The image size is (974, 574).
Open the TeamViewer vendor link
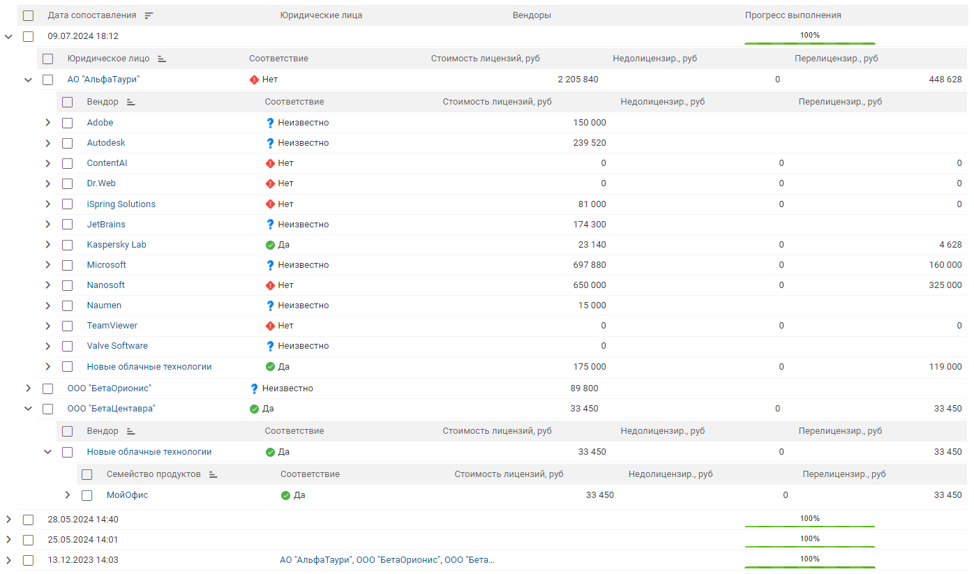point(111,325)
